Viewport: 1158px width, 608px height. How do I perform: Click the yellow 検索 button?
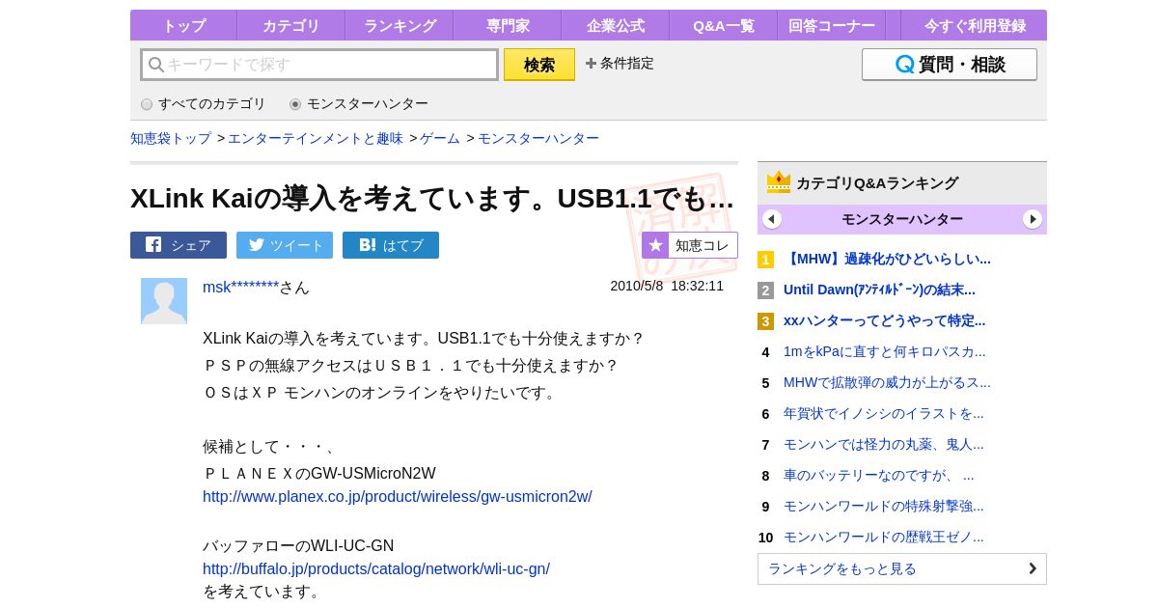539,65
